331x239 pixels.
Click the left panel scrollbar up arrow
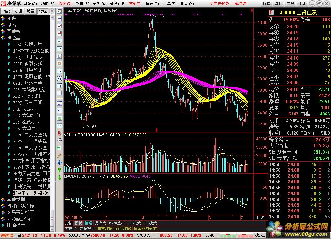tap(52, 18)
